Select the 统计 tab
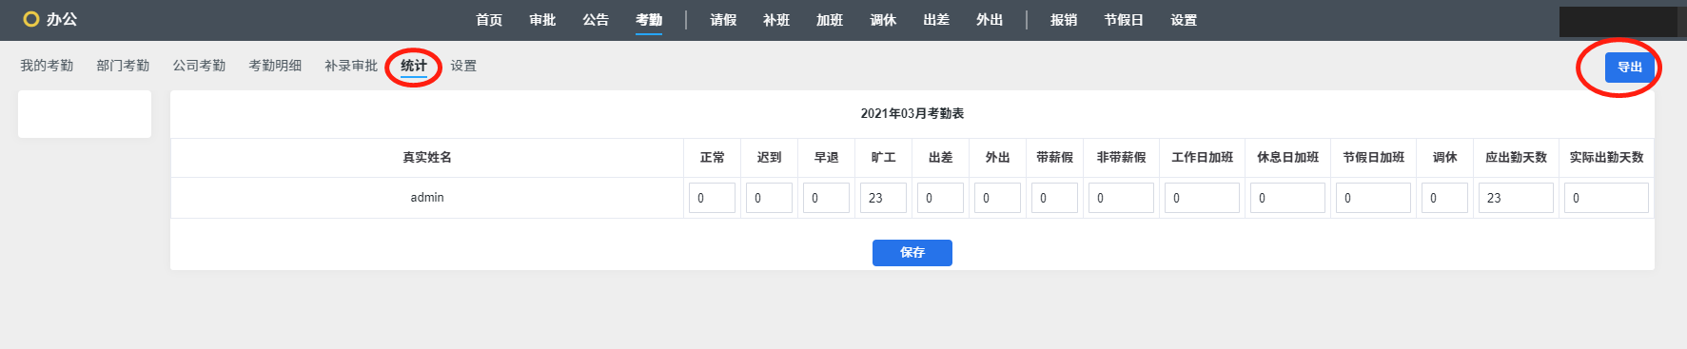1687x349 pixels. 414,66
